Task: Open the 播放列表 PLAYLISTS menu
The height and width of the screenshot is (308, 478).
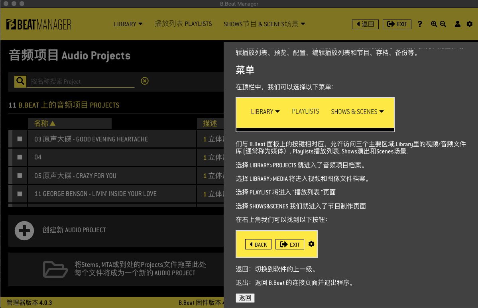Action: click(183, 24)
